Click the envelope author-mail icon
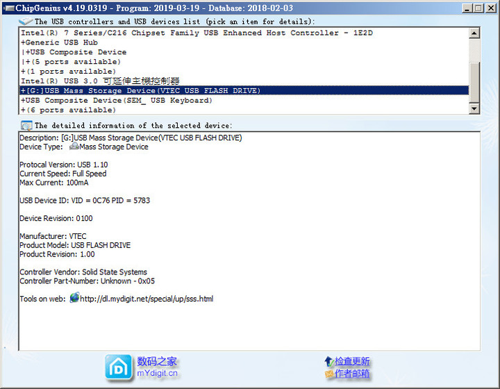Viewport: 500px width, 389px height. coord(329,374)
